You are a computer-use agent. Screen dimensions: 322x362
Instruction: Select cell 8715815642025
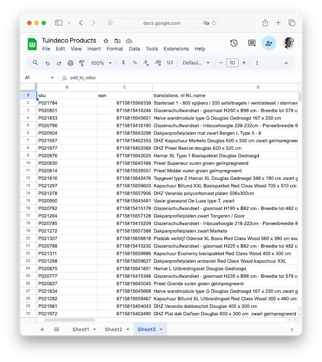(125, 156)
